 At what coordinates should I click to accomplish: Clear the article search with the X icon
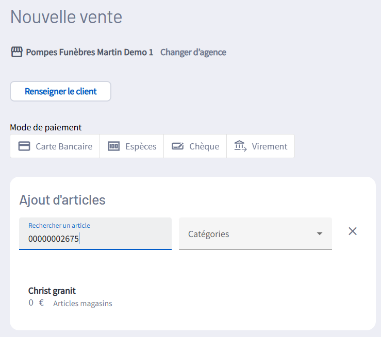tap(353, 231)
